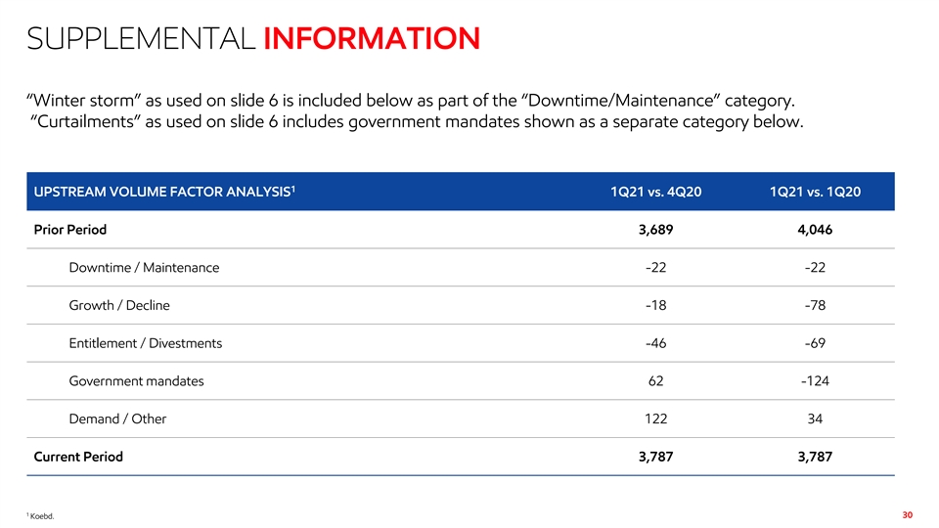Viewport: 939px width, 528px height.
Task: Click the Prior Period value 4,046
Action: point(816,230)
